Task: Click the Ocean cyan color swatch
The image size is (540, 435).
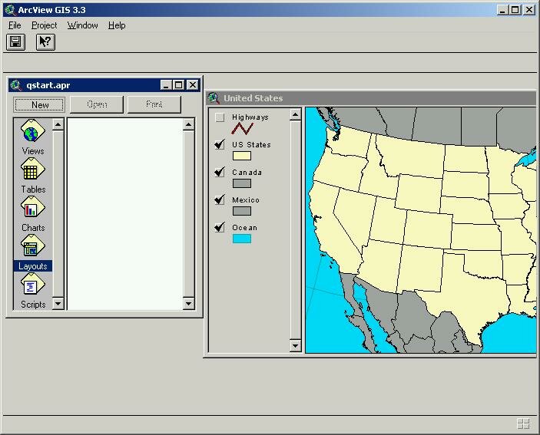Action: pyautogui.click(x=242, y=239)
